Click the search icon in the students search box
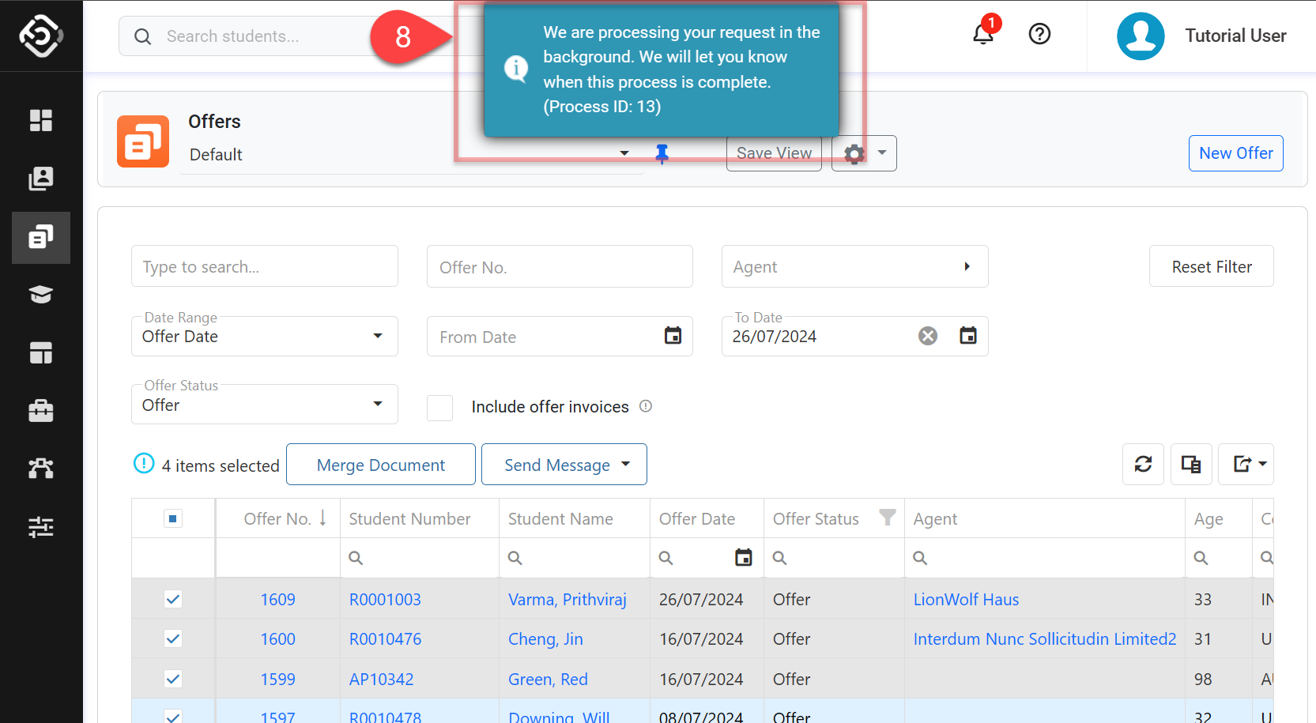This screenshot has width=1316, height=723. point(143,36)
